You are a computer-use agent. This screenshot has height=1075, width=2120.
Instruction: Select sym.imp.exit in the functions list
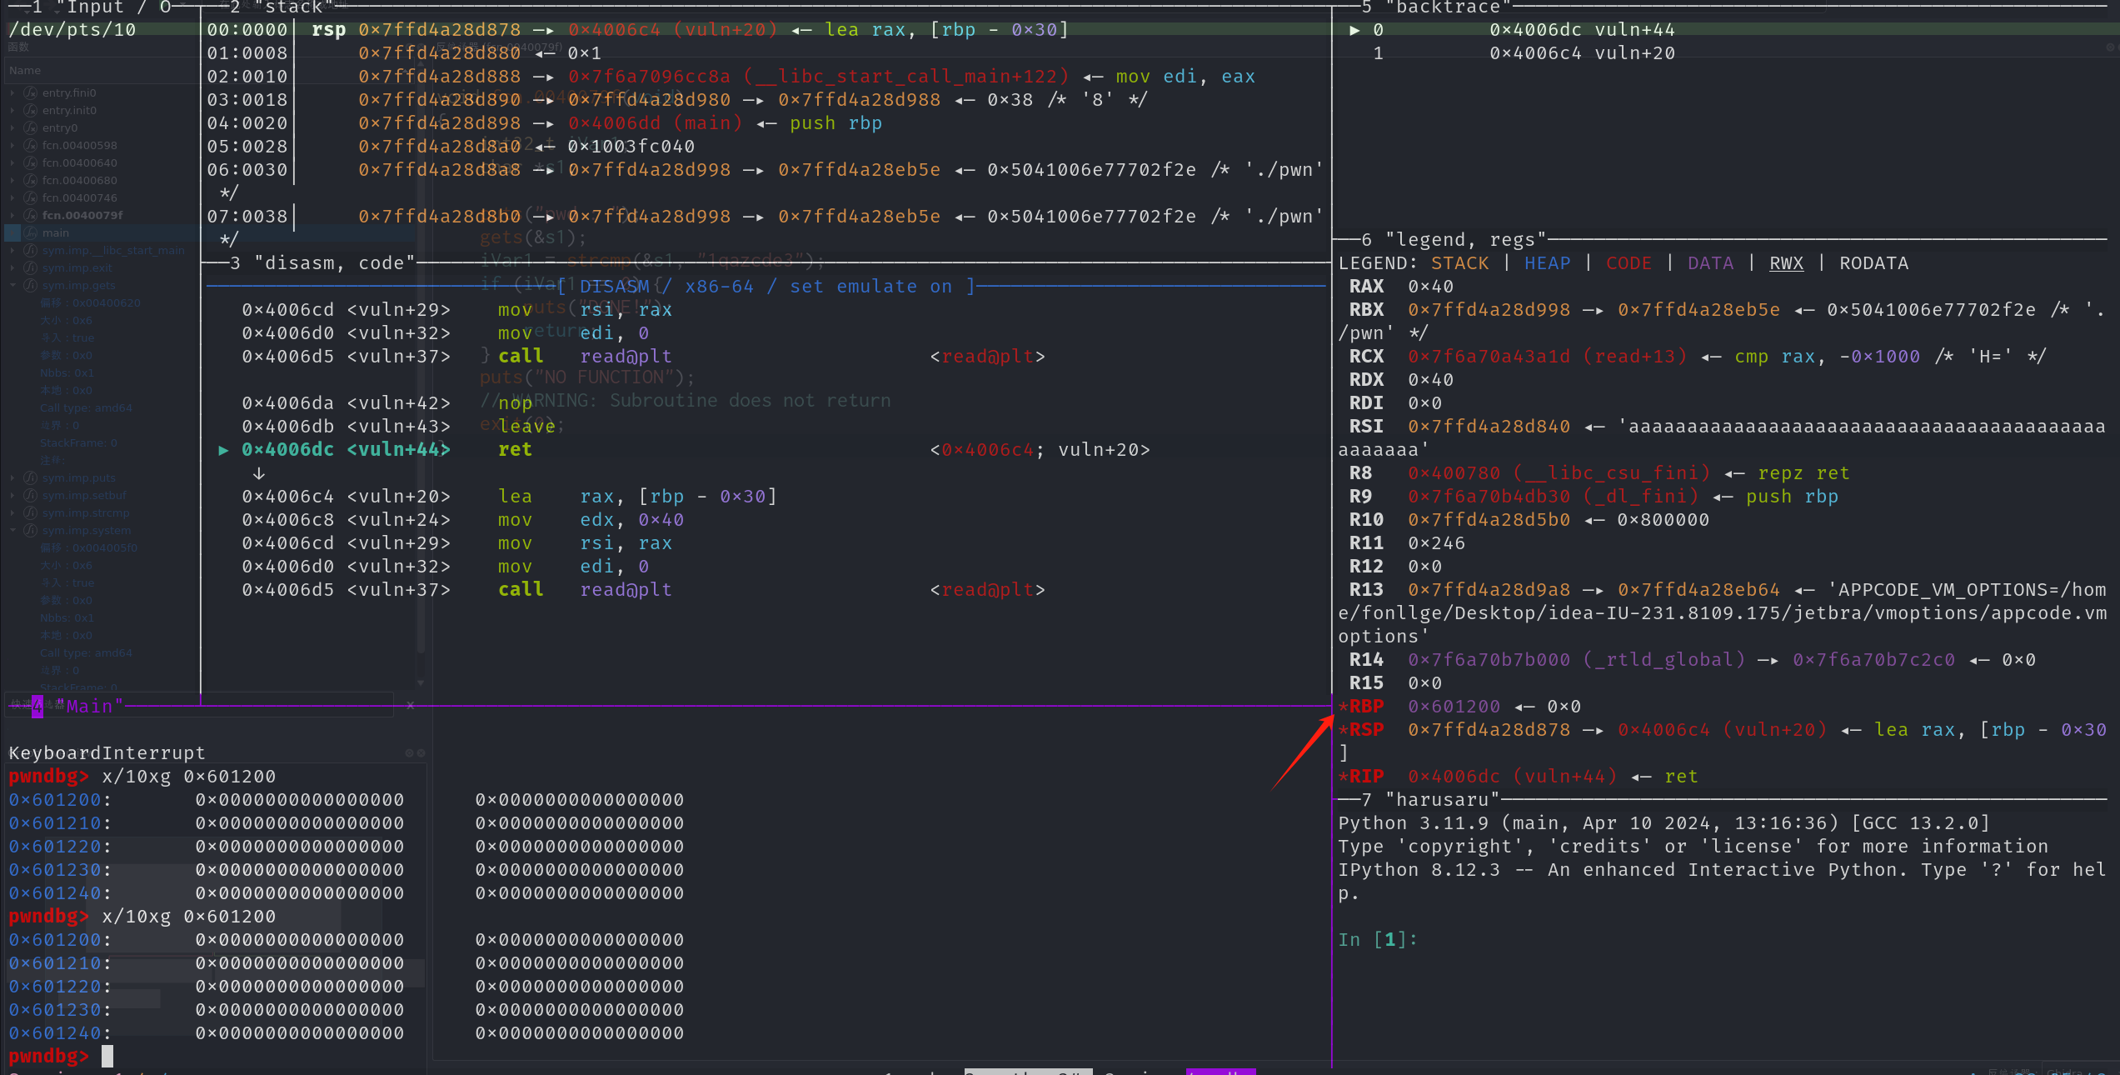pyautogui.click(x=77, y=267)
